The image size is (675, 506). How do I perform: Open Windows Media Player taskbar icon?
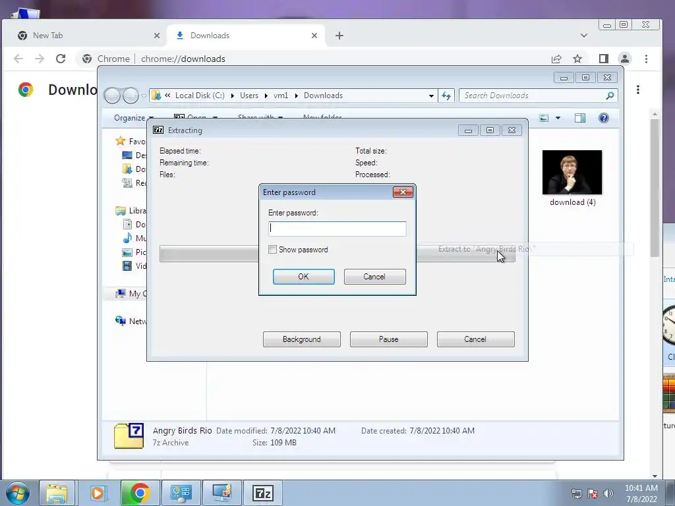(x=98, y=493)
